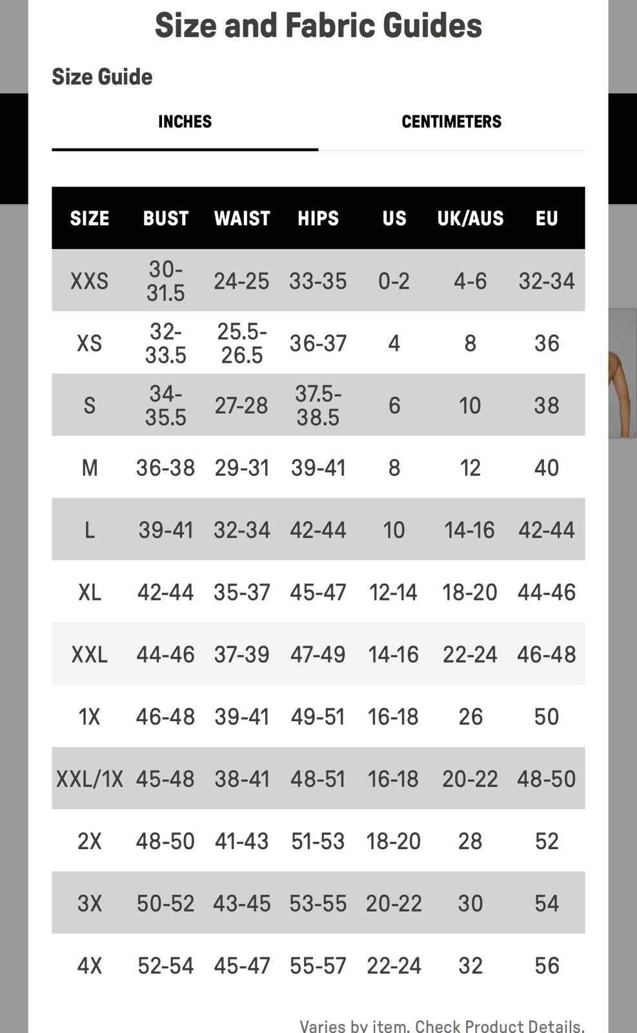Click the Size and Fabric Guides title
This screenshot has height=1033, width=637.
[x=318, y=26]
